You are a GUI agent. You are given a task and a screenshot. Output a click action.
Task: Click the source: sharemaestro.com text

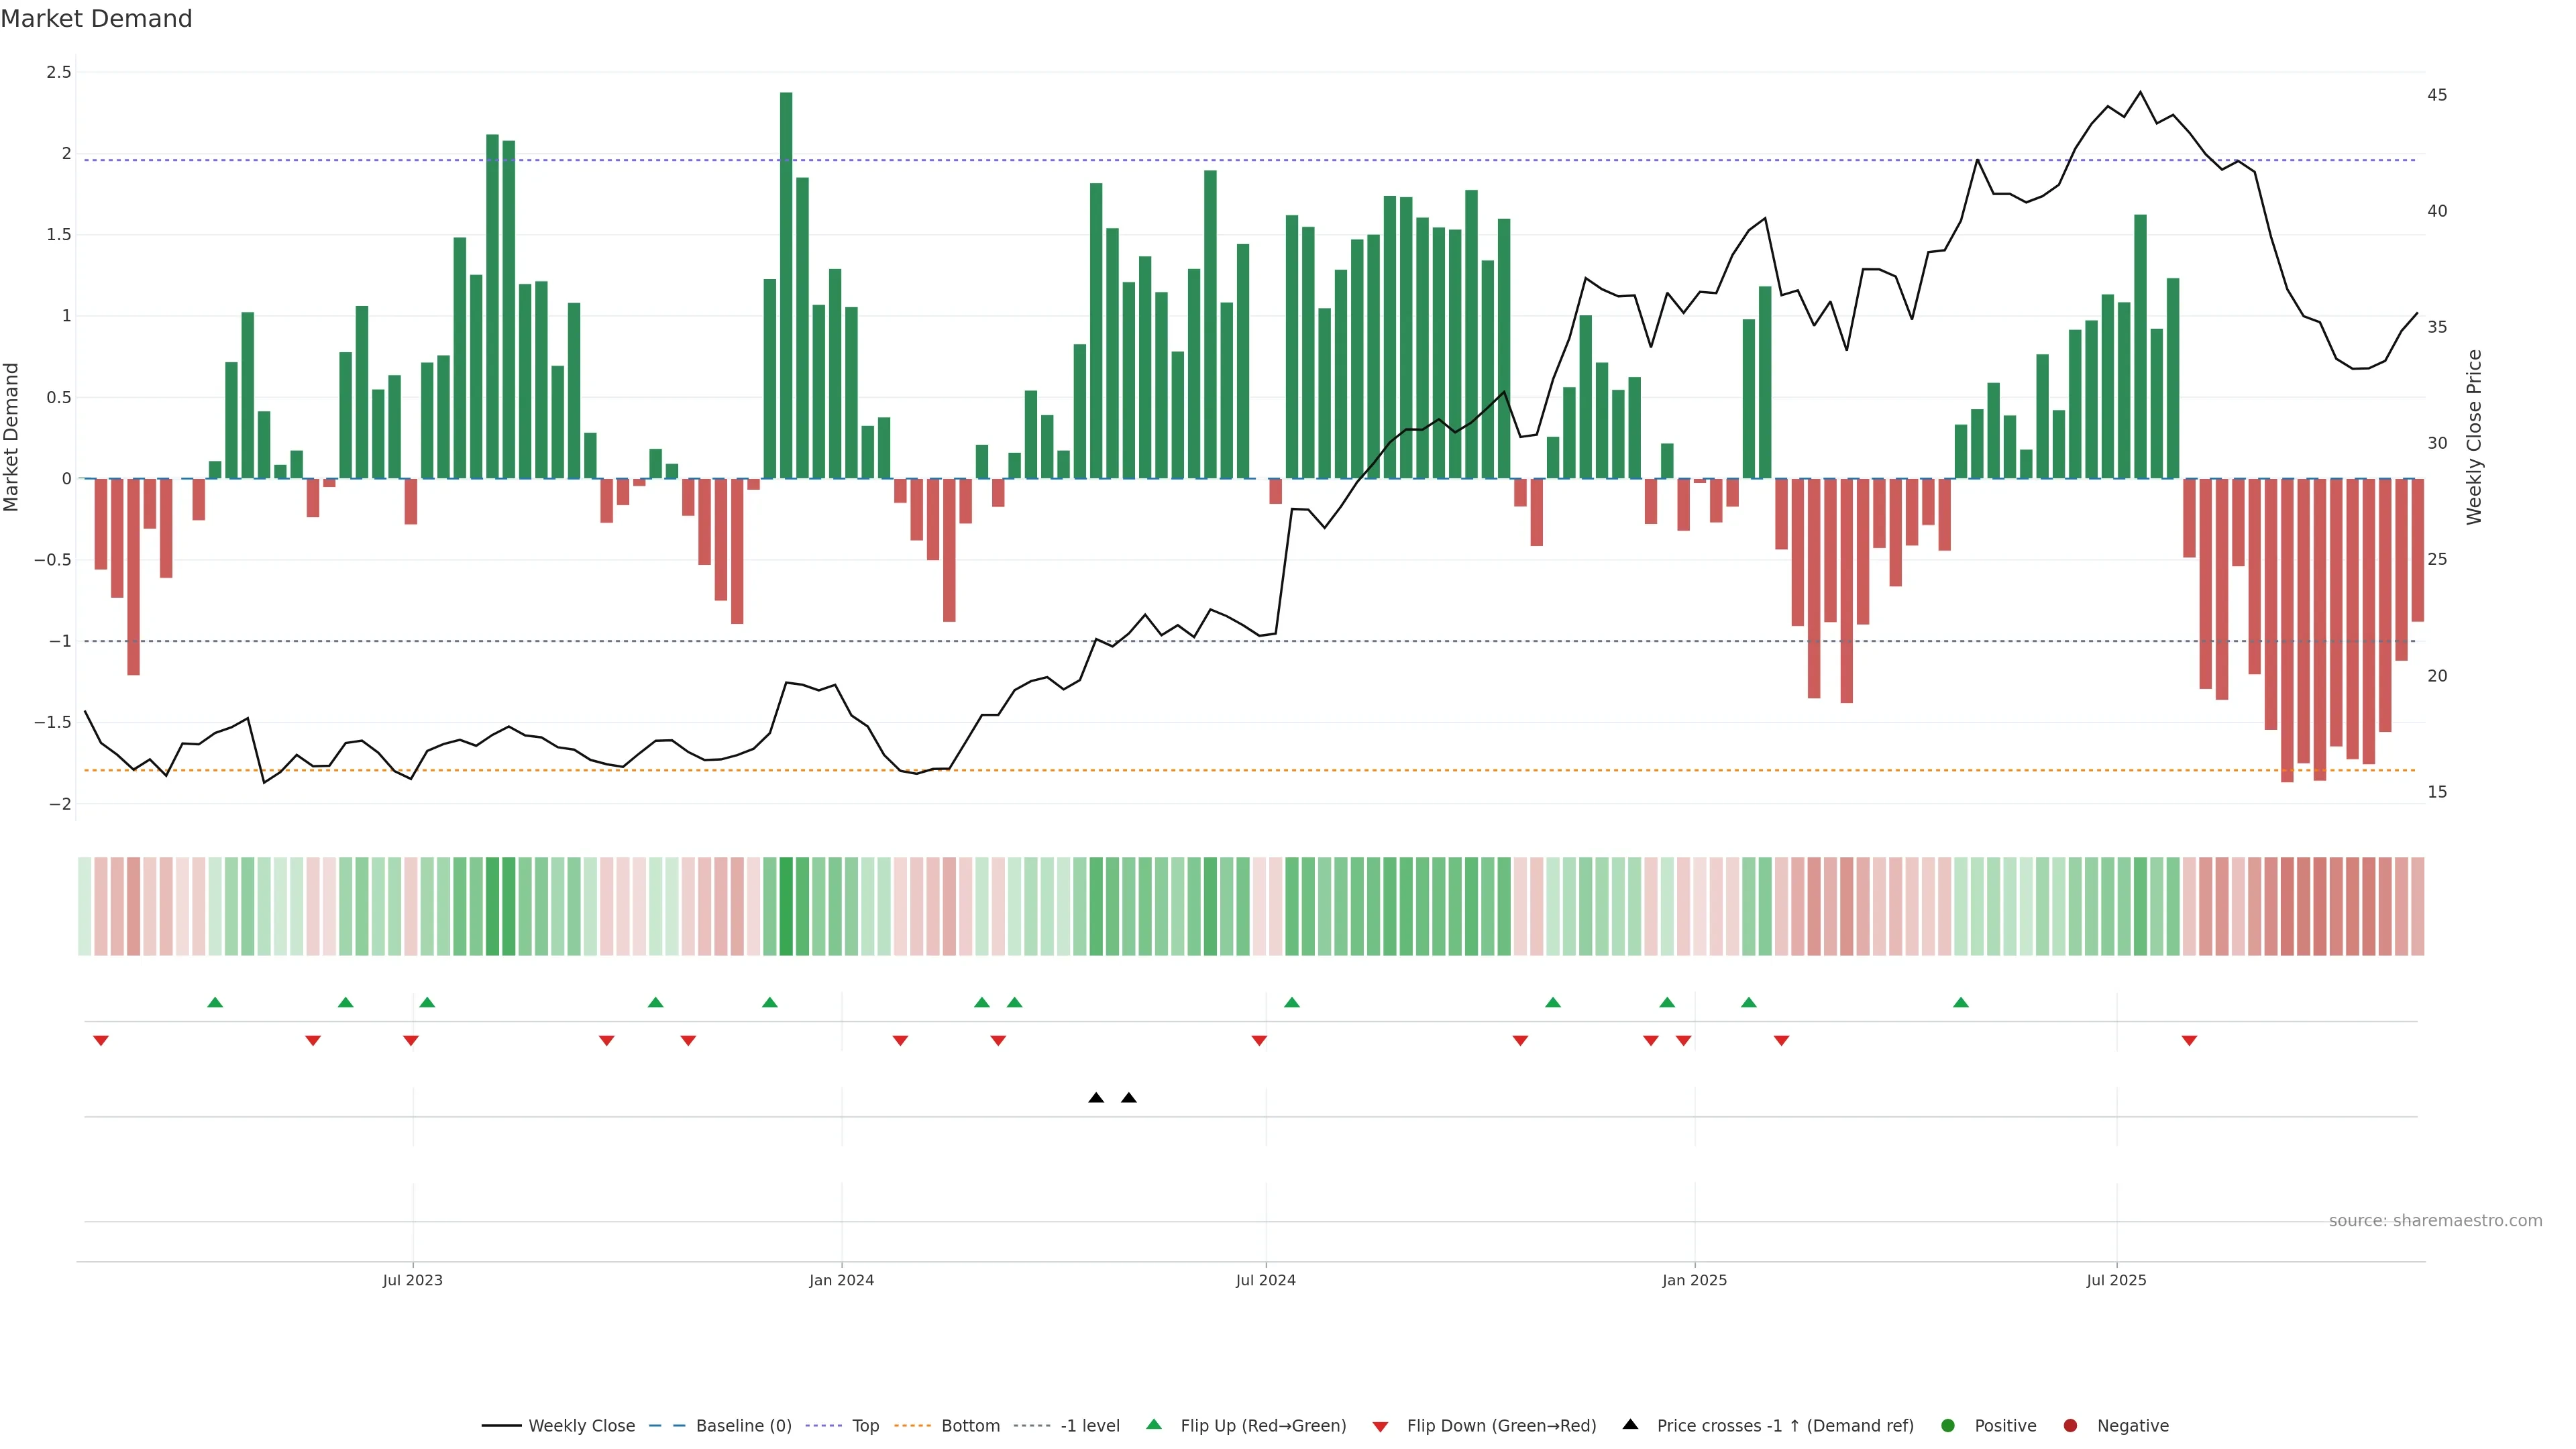(x=2435, y=1220)
